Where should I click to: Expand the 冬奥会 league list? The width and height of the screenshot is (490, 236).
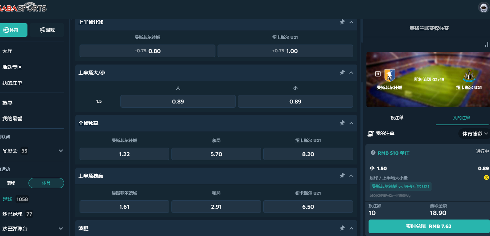click(61, 151)
